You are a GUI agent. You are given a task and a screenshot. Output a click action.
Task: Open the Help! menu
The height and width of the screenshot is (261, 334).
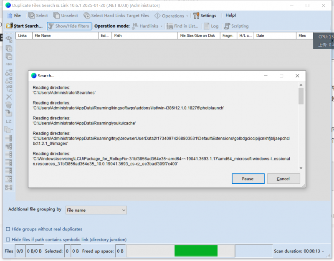(230, 15)
